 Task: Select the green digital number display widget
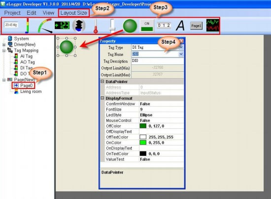coord(62,26)
